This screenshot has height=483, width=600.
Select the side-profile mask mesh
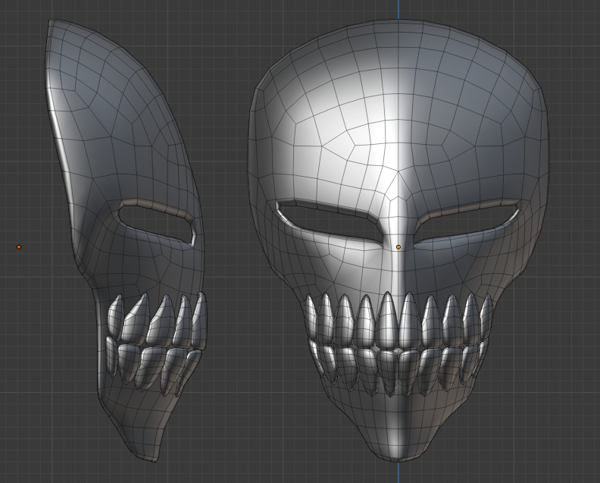tap(127, 240)
